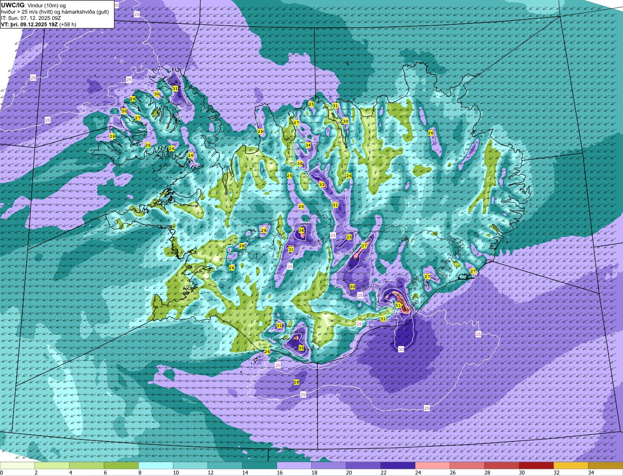623x476 pixels.
Task: Click the UWC/IG title text
Action: (x=13, y=4)
